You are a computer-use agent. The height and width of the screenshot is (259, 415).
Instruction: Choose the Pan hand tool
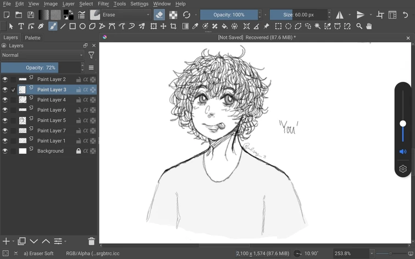pyautogui.click(x=369, y=26)
